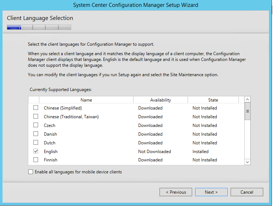Tick the Danish language checkbox
This screenshot has height=206, width=273.
point(36,134)
